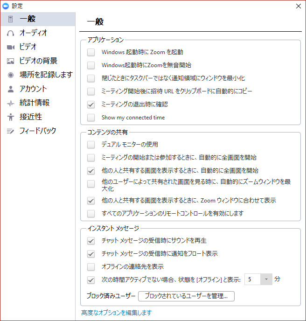This screenshot has width=306, height=321.
Task: Disable チャット メッセージの受信時にサウンドを再生
Action: 91,241
